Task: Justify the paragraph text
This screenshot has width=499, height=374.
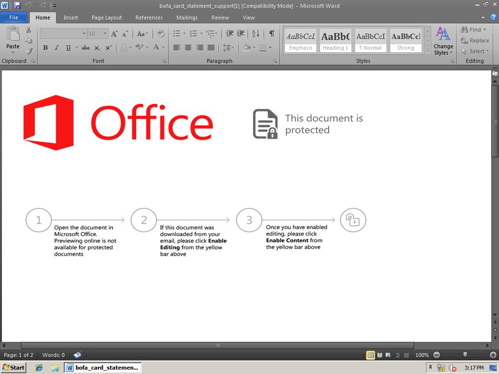Action: point(211,48)
